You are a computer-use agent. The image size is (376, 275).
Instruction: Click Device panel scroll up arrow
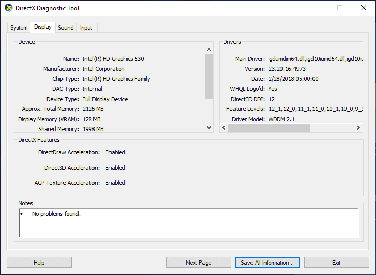[209, 50]
